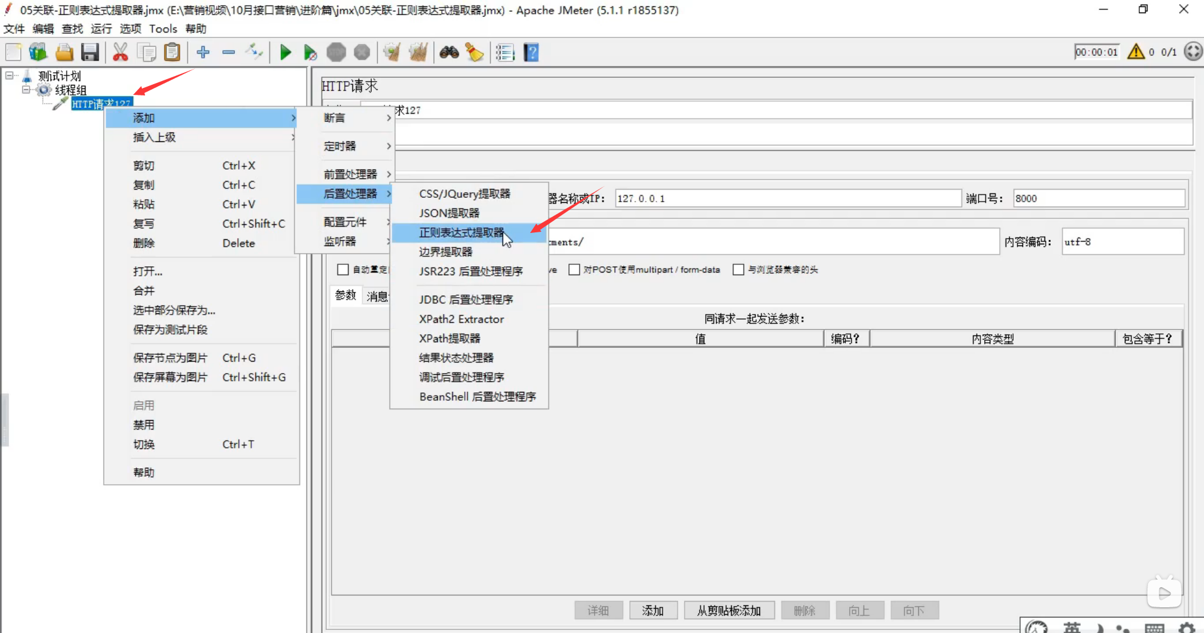
Task: Select the HTTP请求127 tree item
Action: 101,104
